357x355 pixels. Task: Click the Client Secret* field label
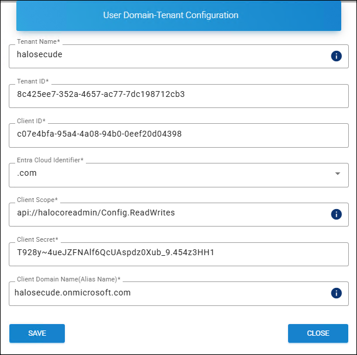pyautogui.click(x=38, y=239)
